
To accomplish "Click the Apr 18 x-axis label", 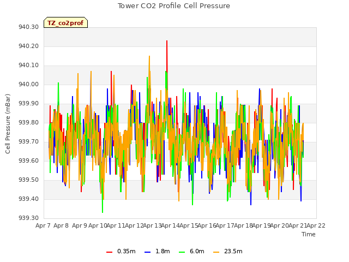I will pyautogui.click(x=243, y=225).
